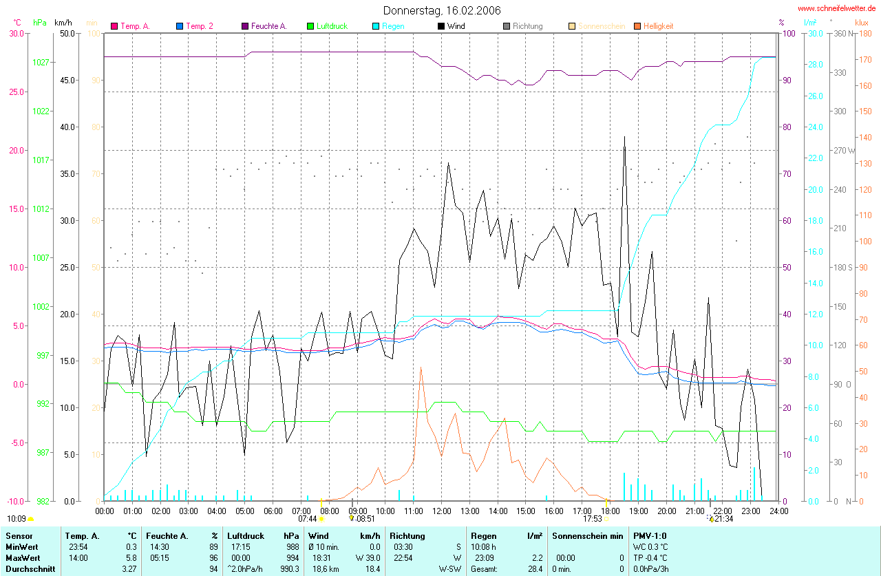Click the moon icon beside 21:34
Screen dimensions: 881x576
(x=711, y=518)
